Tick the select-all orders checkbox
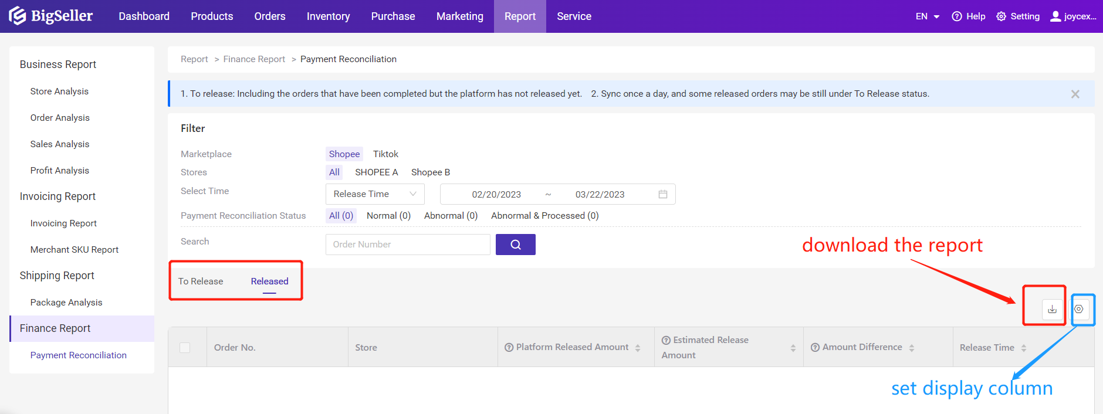 185,348
